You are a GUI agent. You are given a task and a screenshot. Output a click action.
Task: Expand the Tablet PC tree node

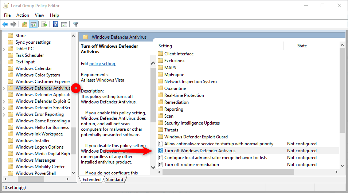tap(4, 49)
